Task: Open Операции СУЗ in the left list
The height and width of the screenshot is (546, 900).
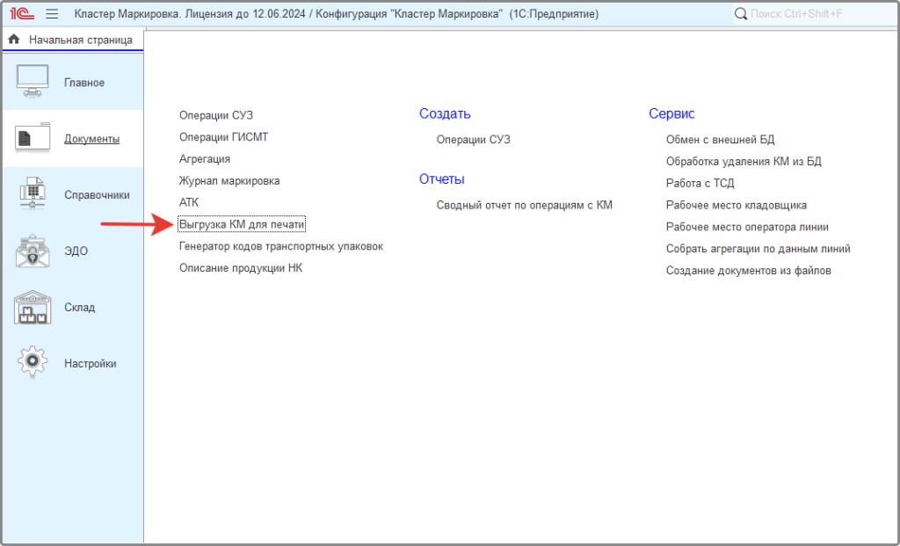Action: coord(216,115)
